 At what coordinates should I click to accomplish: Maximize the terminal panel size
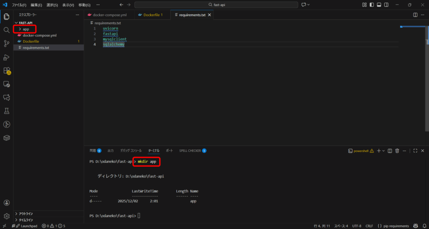pos(415,151)
